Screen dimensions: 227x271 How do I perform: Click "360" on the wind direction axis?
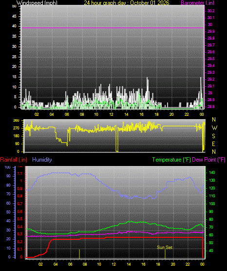pos(16,121)
